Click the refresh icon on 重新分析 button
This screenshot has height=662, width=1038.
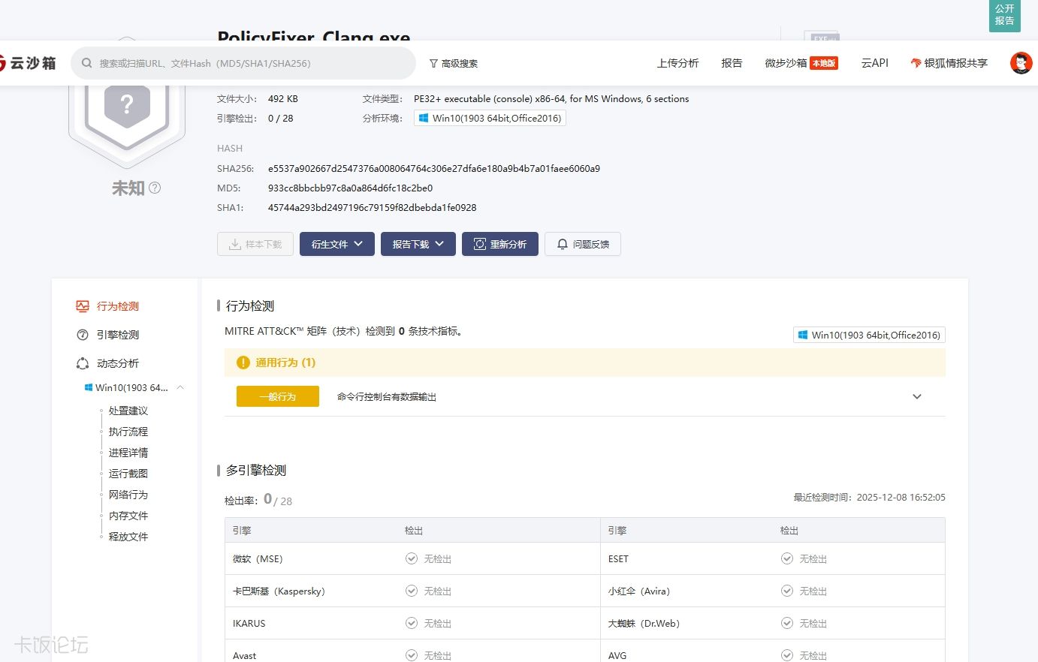click(478, 243)
